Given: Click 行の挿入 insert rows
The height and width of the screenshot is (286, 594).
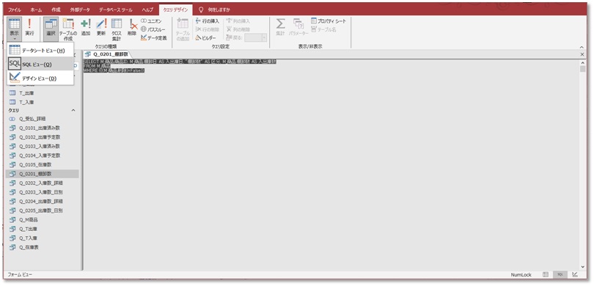Looking at the screenshot, I should click(x=208, y=21).
